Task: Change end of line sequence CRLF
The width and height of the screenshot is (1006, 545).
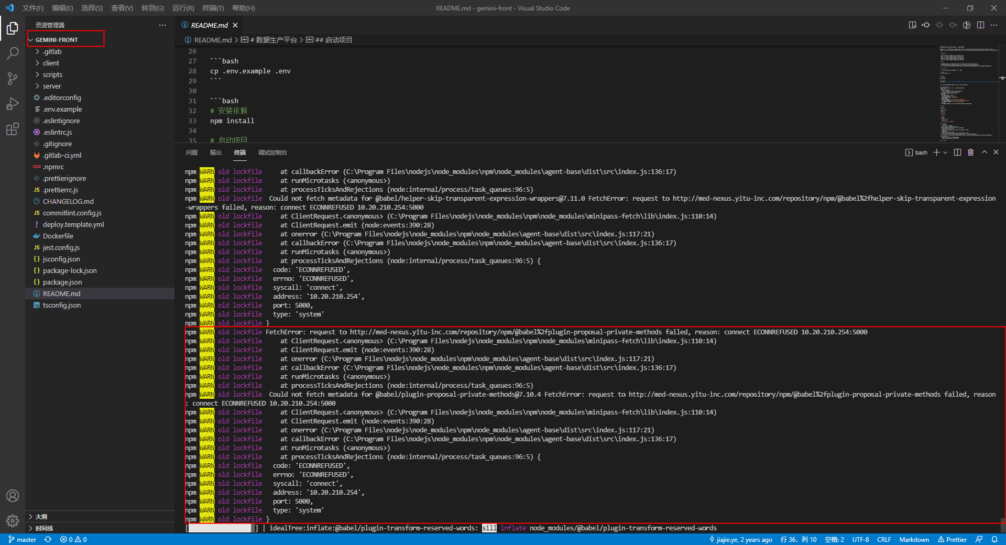Action: pyautogui.click(x=884, y=539)
